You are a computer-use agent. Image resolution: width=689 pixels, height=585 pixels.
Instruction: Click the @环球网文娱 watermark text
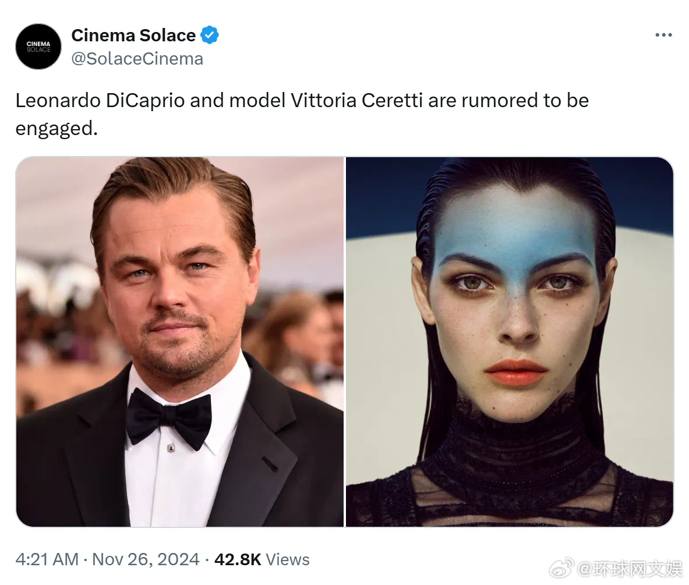coord(629,569)
